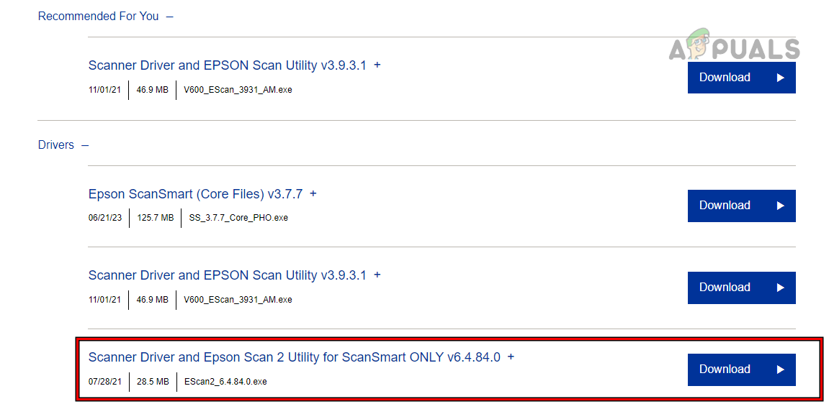Click the 125.7 MB file size
This screenshot has width=829, height=404.
156,217
